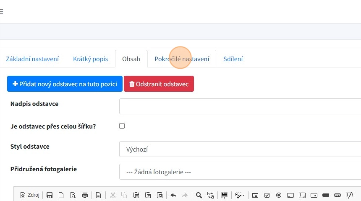
Task: Open the spell checker dropdown
Action: click(x=240, y=195)
